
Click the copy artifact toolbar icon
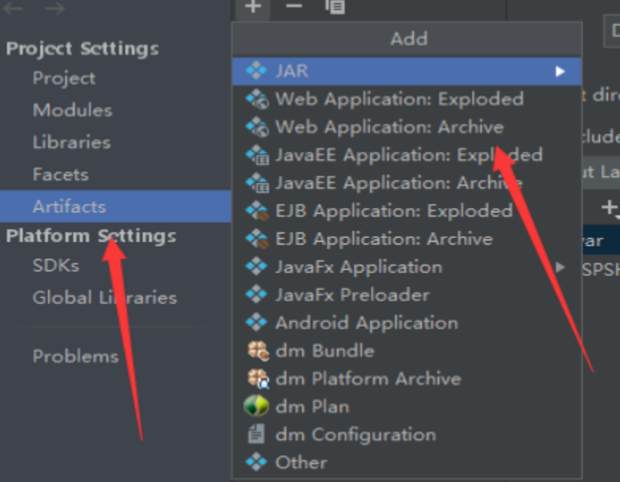(x=335, y=7)
